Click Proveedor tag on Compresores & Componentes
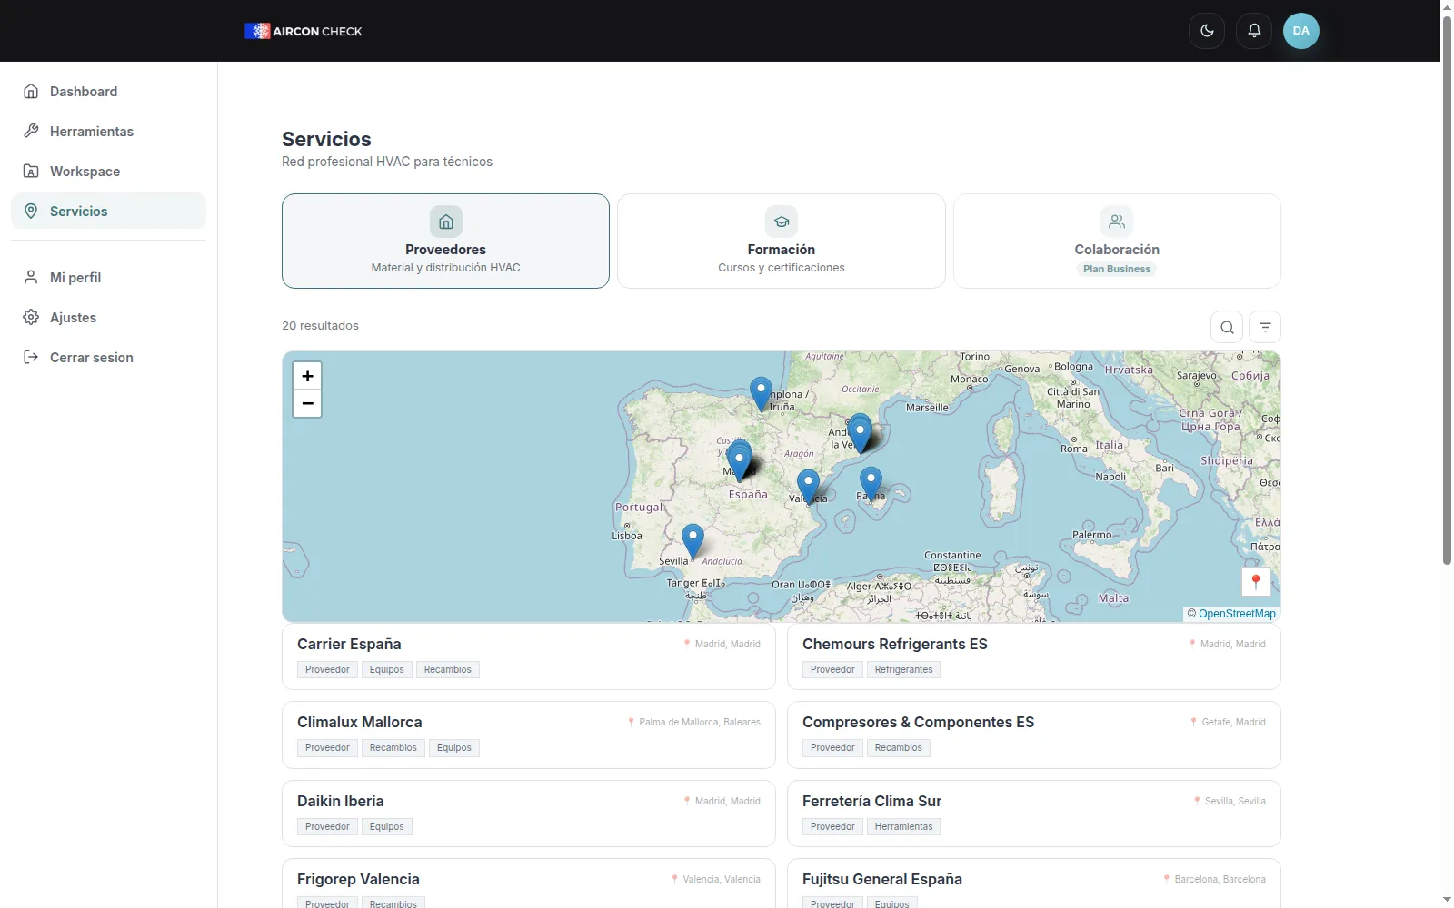1454x908 pixels. click(x=832, y=748)
